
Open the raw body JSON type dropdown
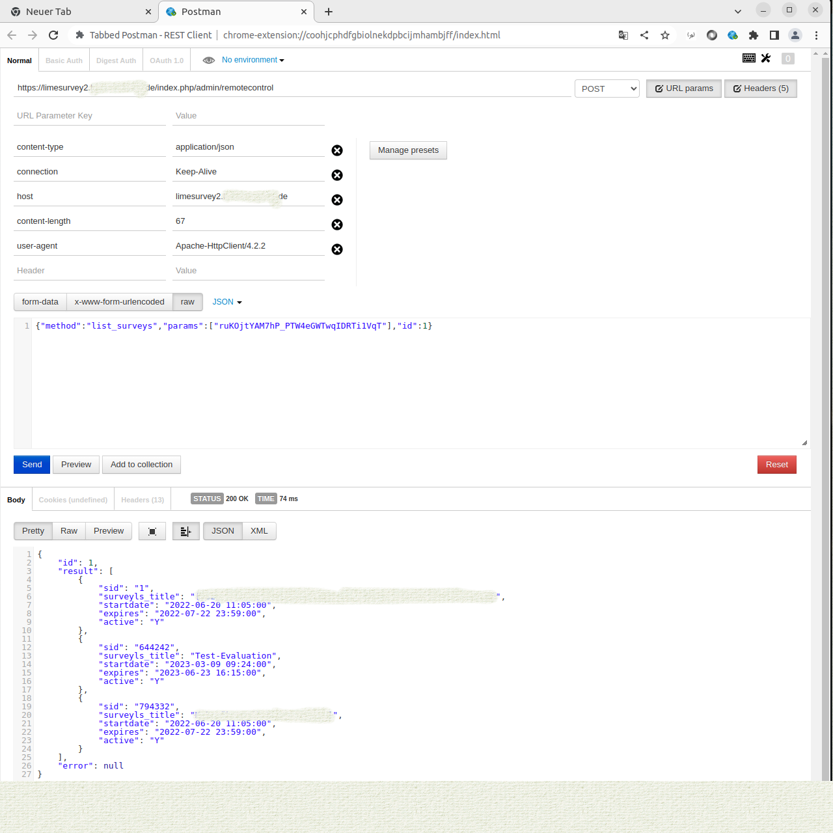pos(227,302)
